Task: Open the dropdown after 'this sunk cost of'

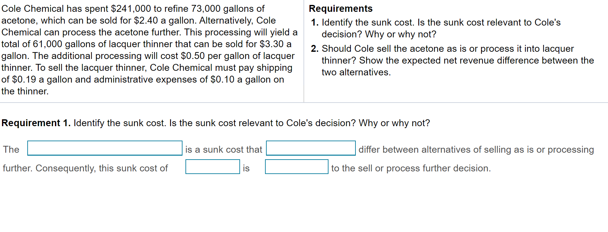Action: coord(212,167)
